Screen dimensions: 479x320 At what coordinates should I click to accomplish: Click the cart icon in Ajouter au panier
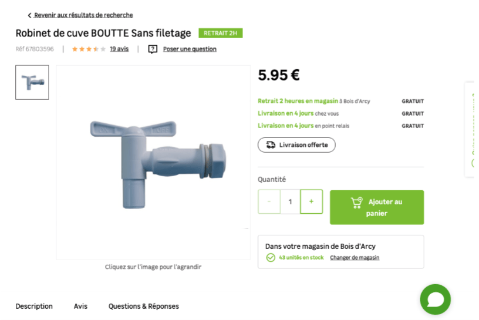click(356, 203)
